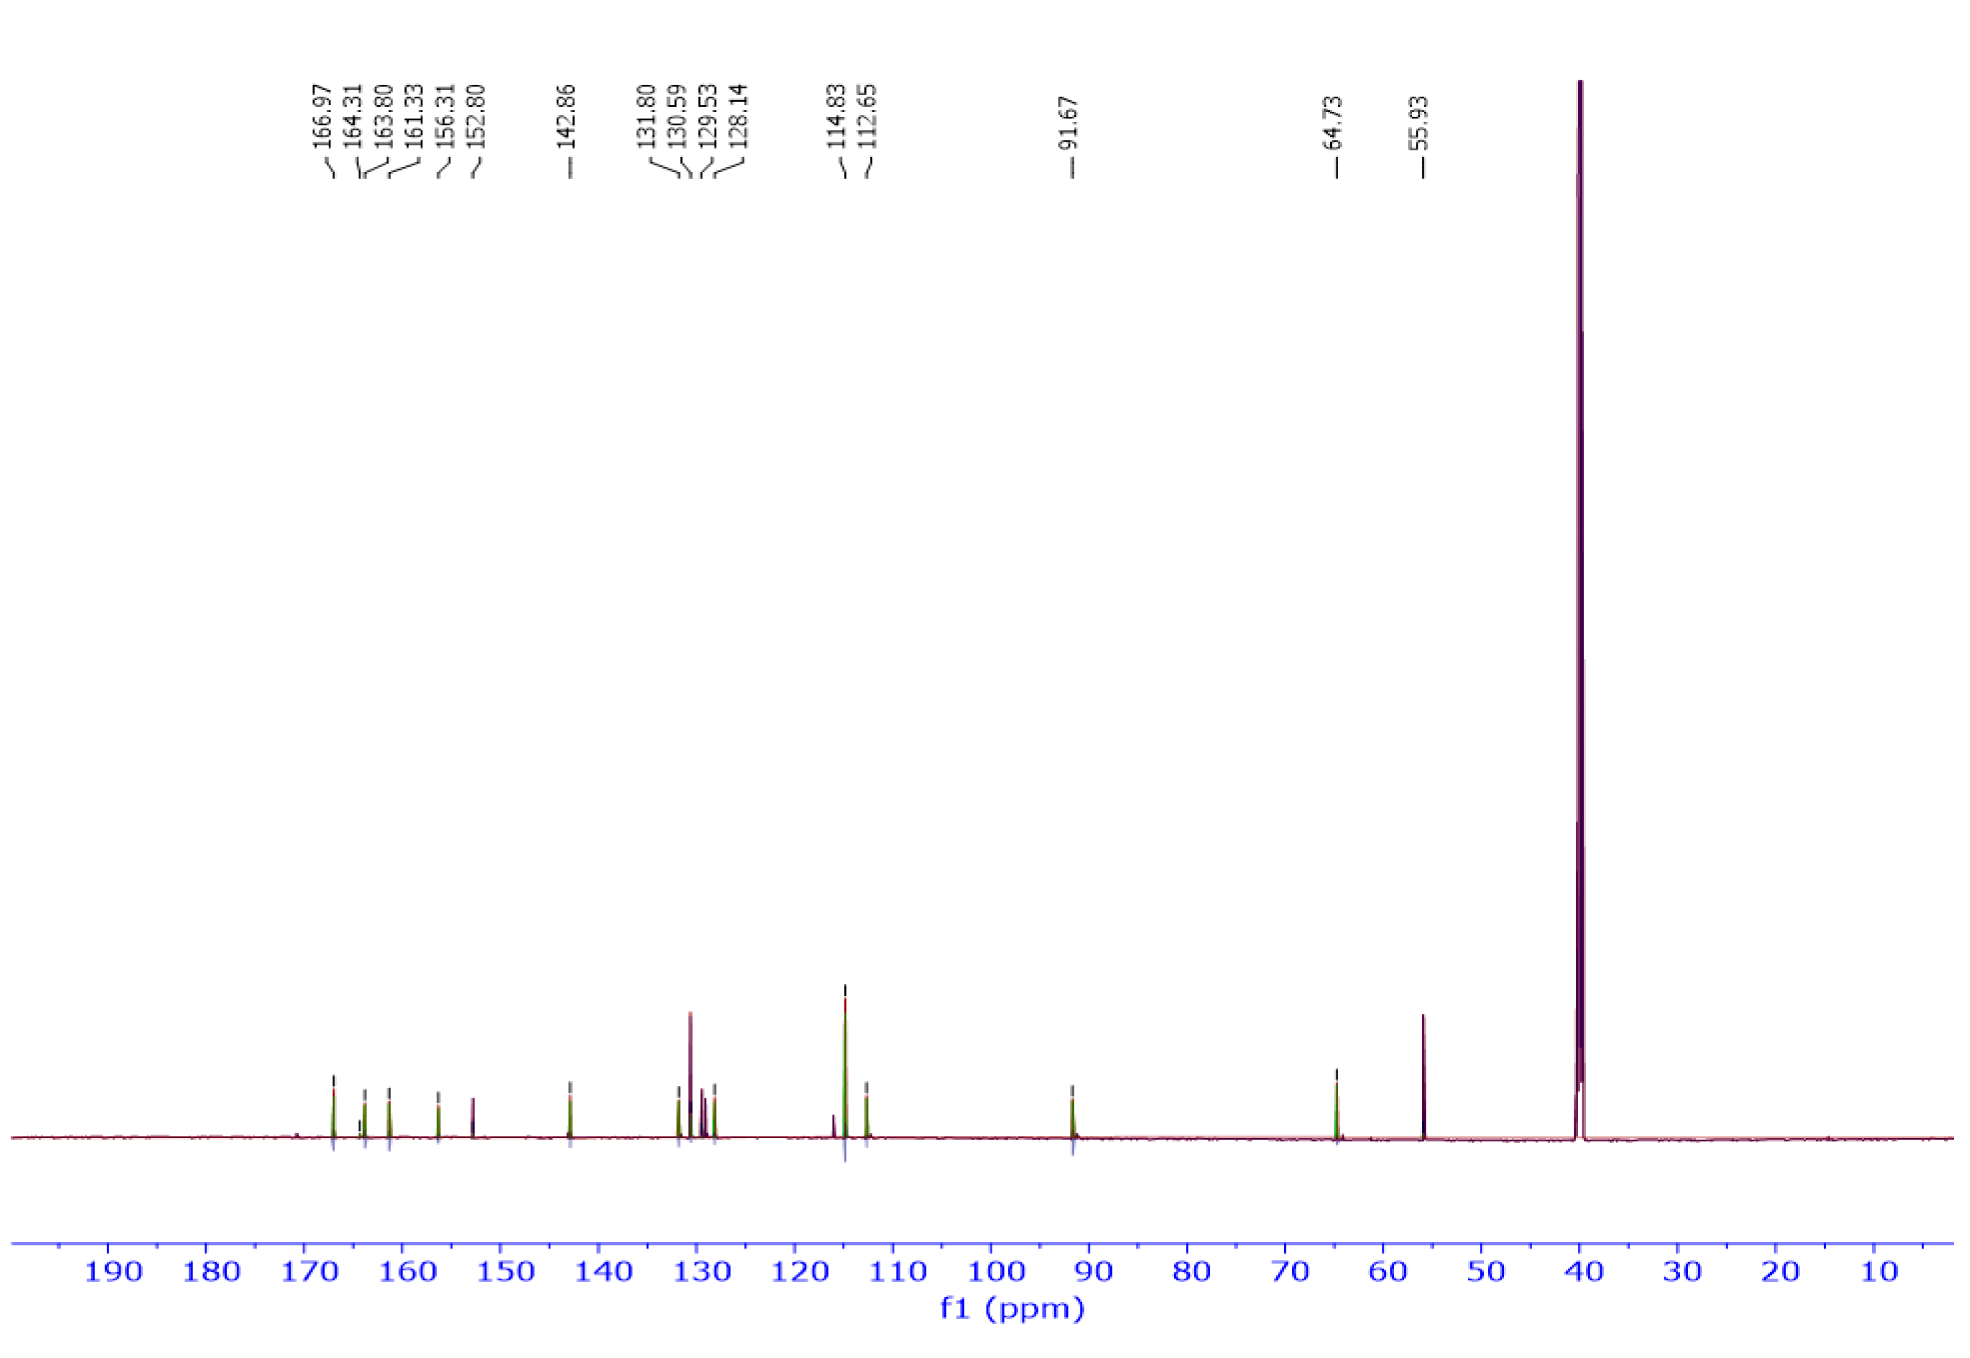Select the 64.73 ppm peak label

1333,124
